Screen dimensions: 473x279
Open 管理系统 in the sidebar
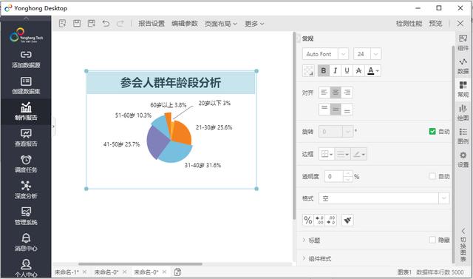point(26,217)
